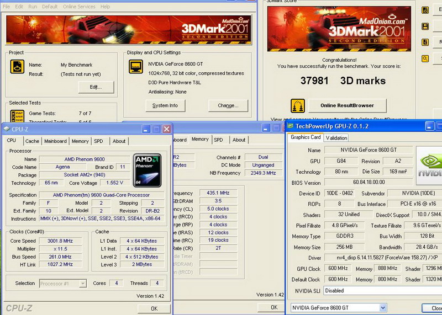Viewport: 442px width, 315px height.
Task: Open the Online ResultBrowser
Action: point(347,105)
